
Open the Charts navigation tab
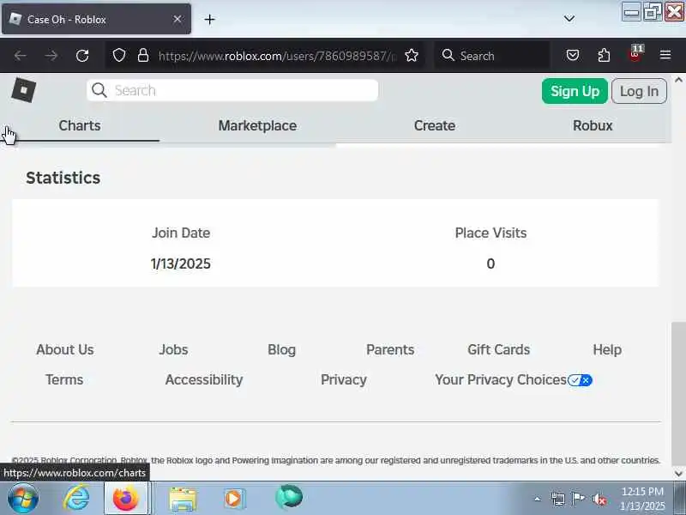80,125
